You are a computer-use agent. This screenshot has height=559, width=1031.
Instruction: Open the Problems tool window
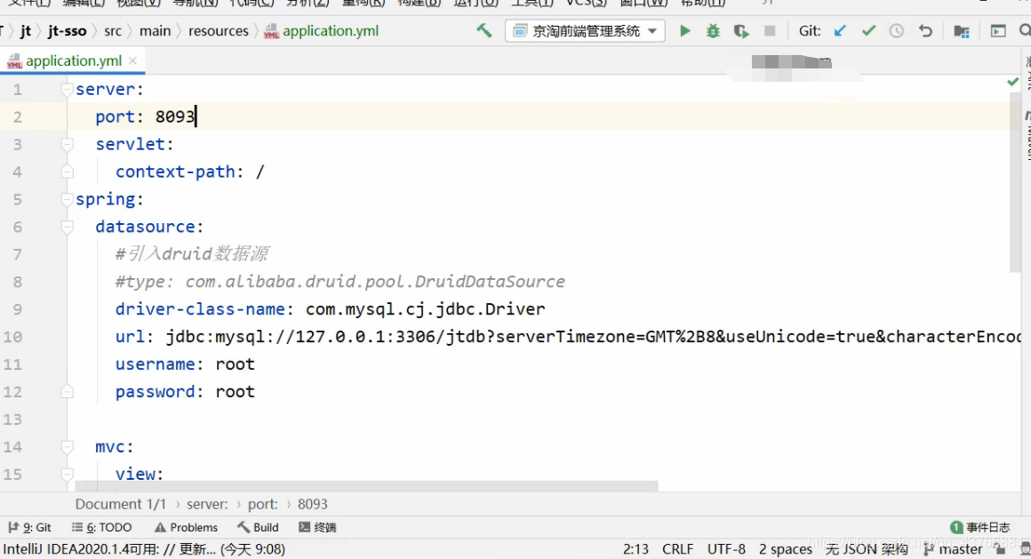click(186, 527)
